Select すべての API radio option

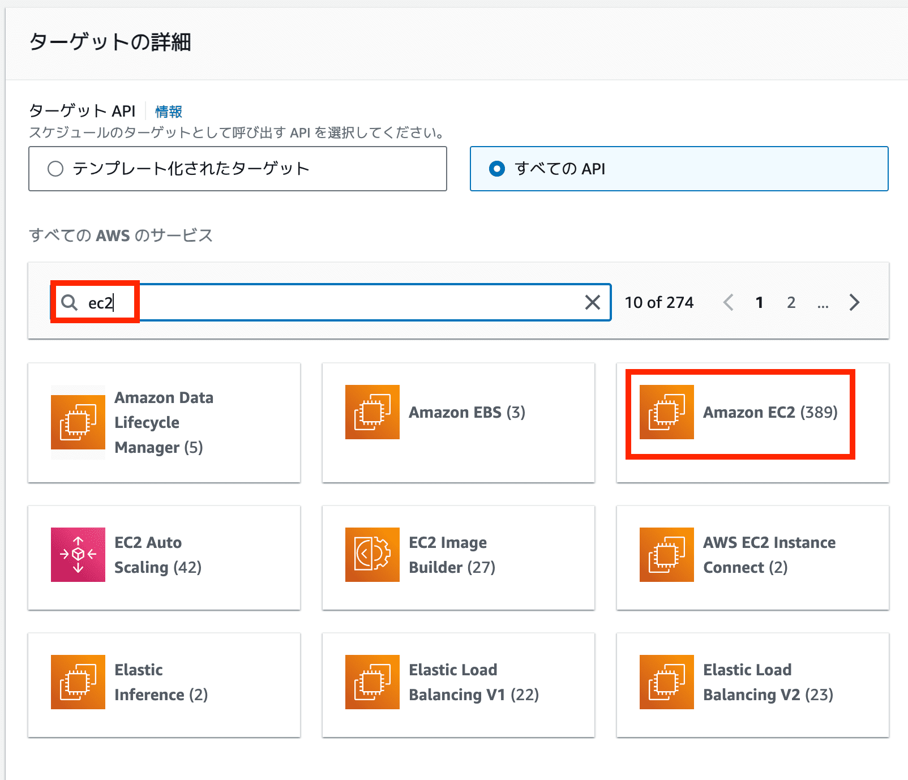679,169
